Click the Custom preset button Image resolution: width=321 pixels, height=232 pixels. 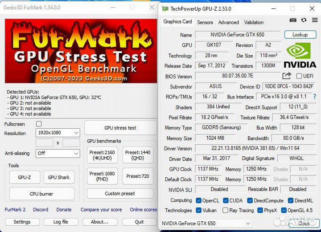[120, 194]
